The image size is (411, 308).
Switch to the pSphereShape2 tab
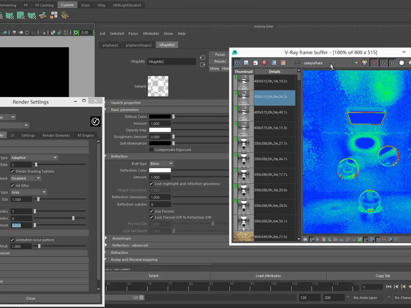coord(139,45)
